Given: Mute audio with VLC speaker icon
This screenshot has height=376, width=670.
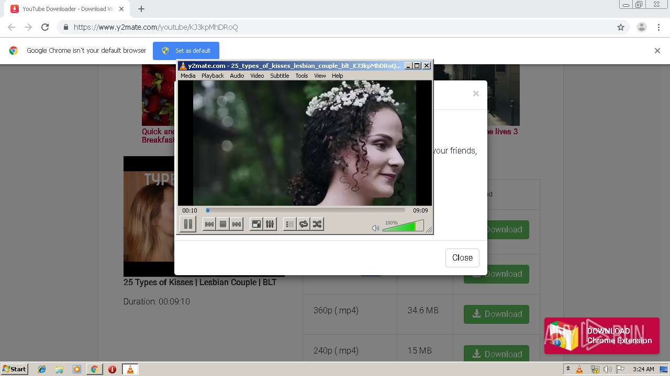Looking at the screenshot, I should tap(375, 228).
